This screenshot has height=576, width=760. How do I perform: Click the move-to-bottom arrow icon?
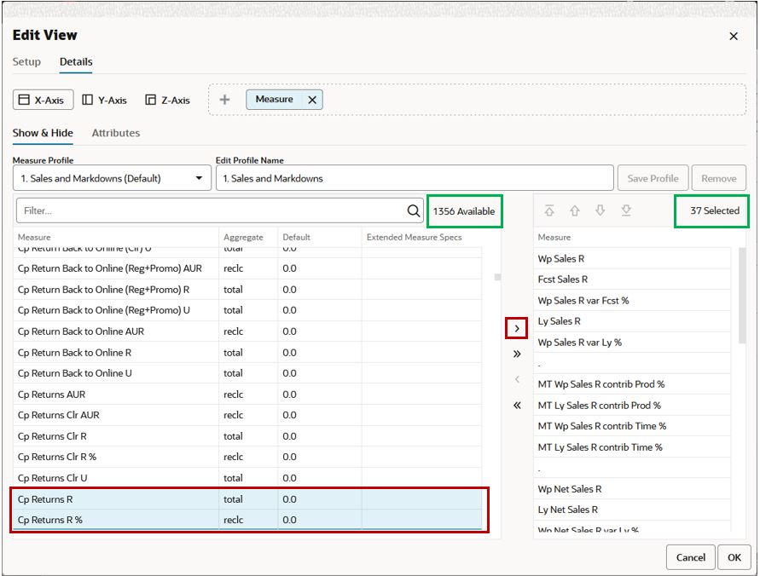coord(626,210)
